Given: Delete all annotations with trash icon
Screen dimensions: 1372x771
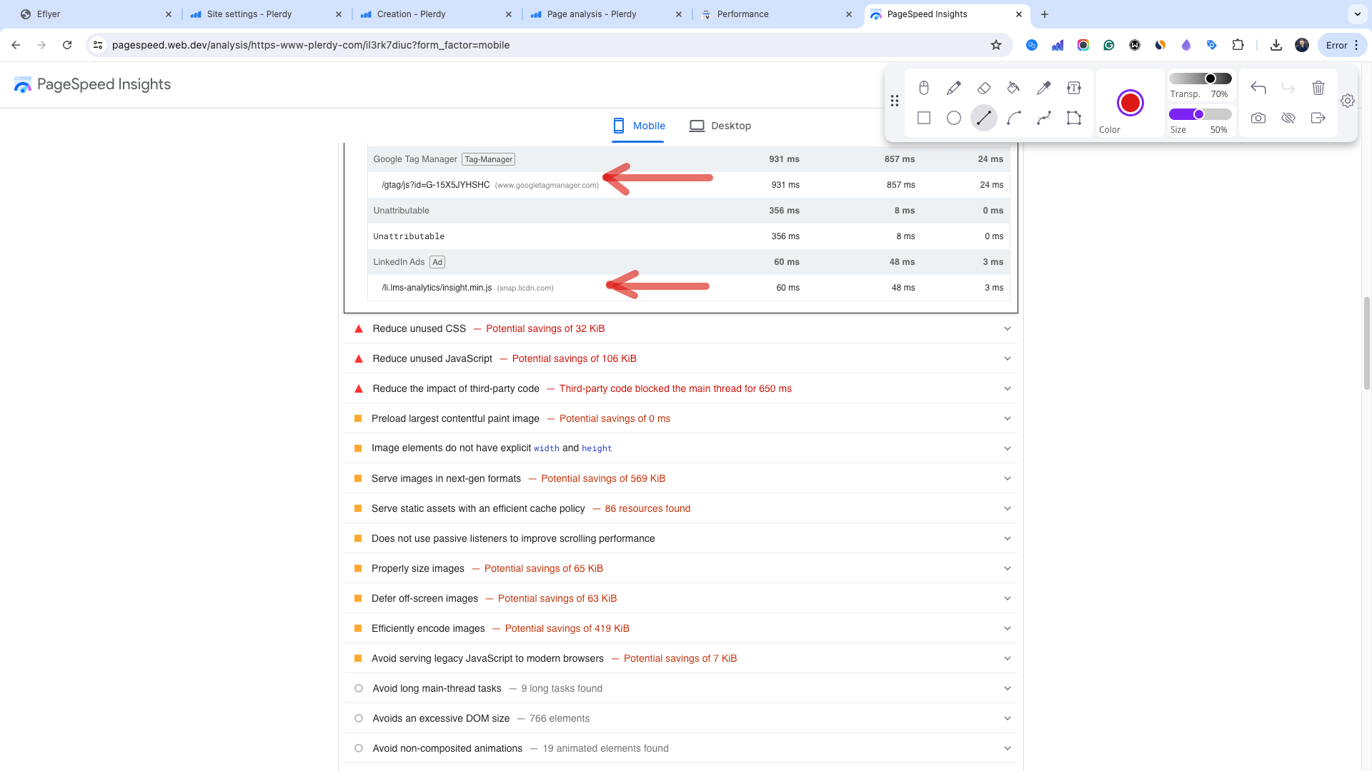Looking at the screenshot, I should coord(1318,88).
